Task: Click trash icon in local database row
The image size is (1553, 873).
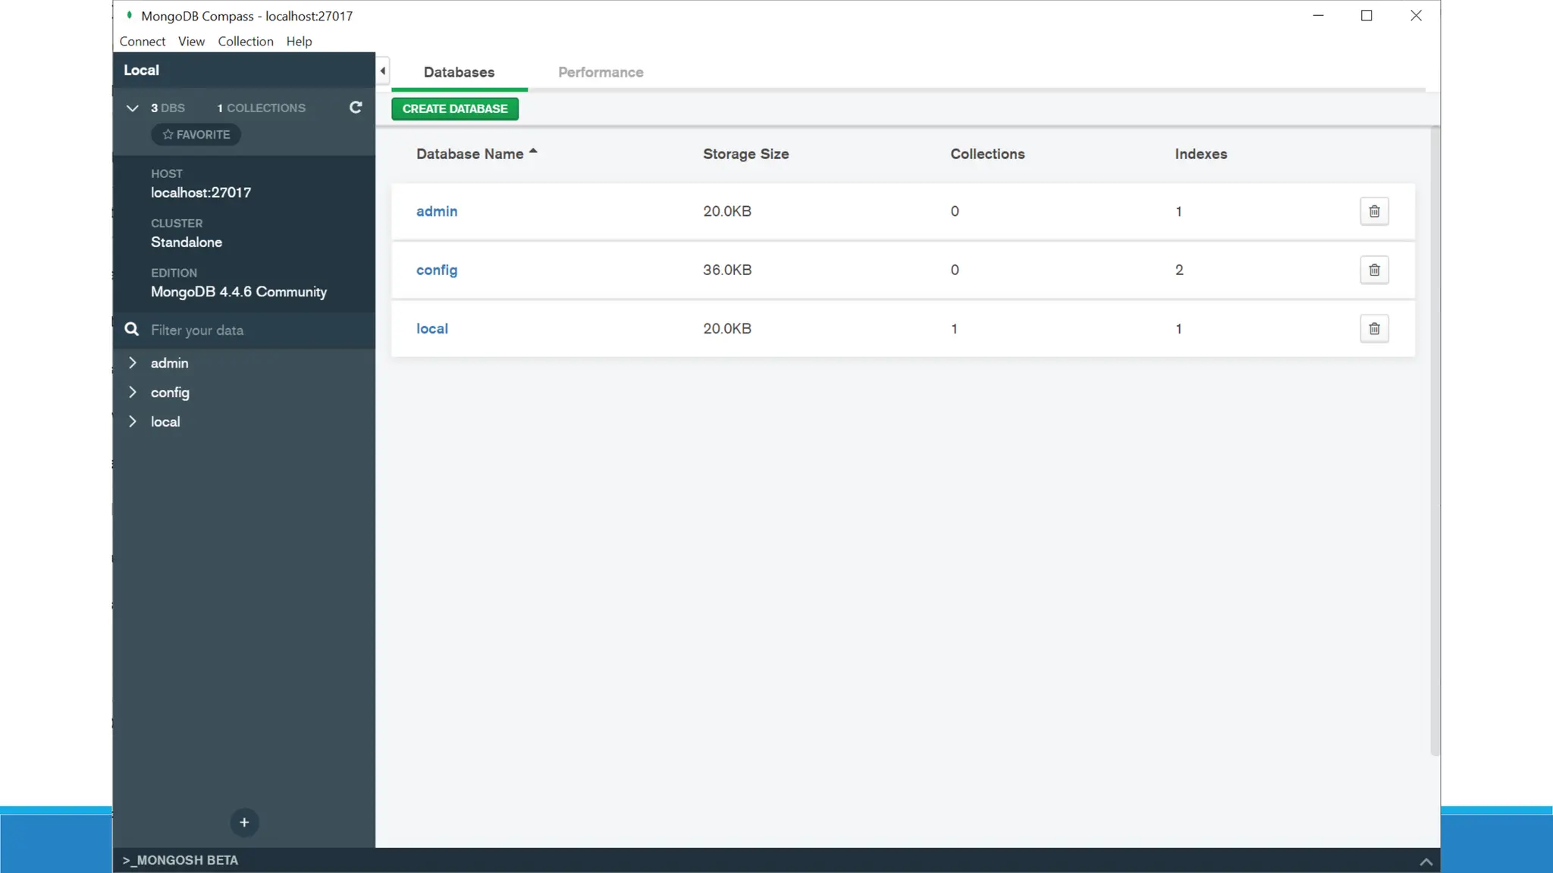Action: click(x=1374, y=329)
